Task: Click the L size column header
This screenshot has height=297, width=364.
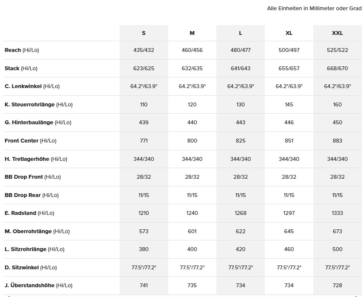Action: (241, 33)
